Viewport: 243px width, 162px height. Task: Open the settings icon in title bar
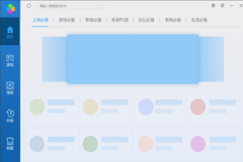coord(213,6)
